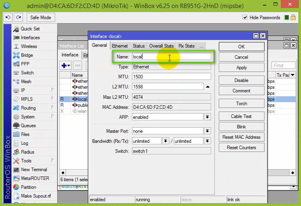Click the Apply button

tap(242, 68)
